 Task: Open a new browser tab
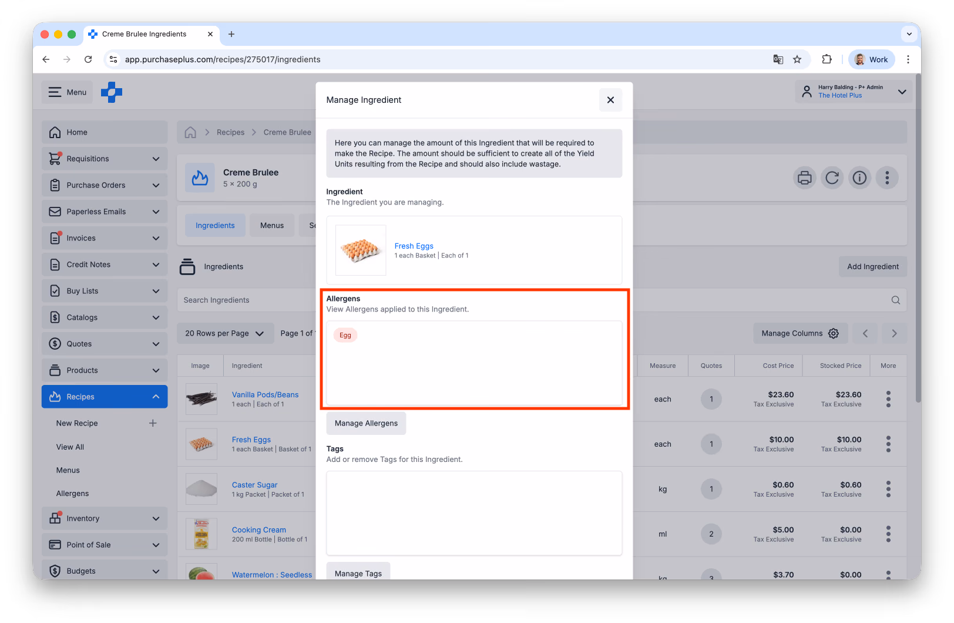[x=231, y=34]
